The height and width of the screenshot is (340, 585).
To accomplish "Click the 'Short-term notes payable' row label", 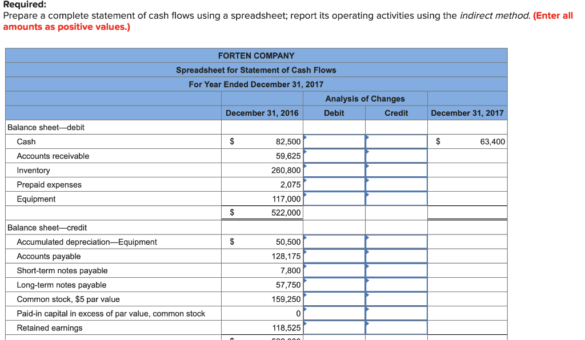I will pyautogui.click(x=62, y=271).
